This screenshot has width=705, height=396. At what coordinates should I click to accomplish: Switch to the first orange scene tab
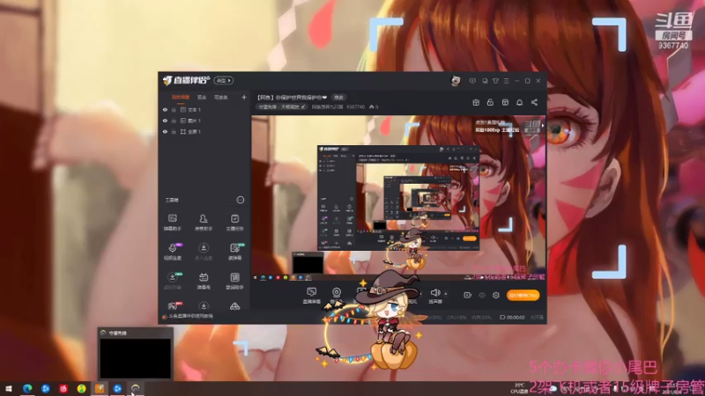[181, 97]
